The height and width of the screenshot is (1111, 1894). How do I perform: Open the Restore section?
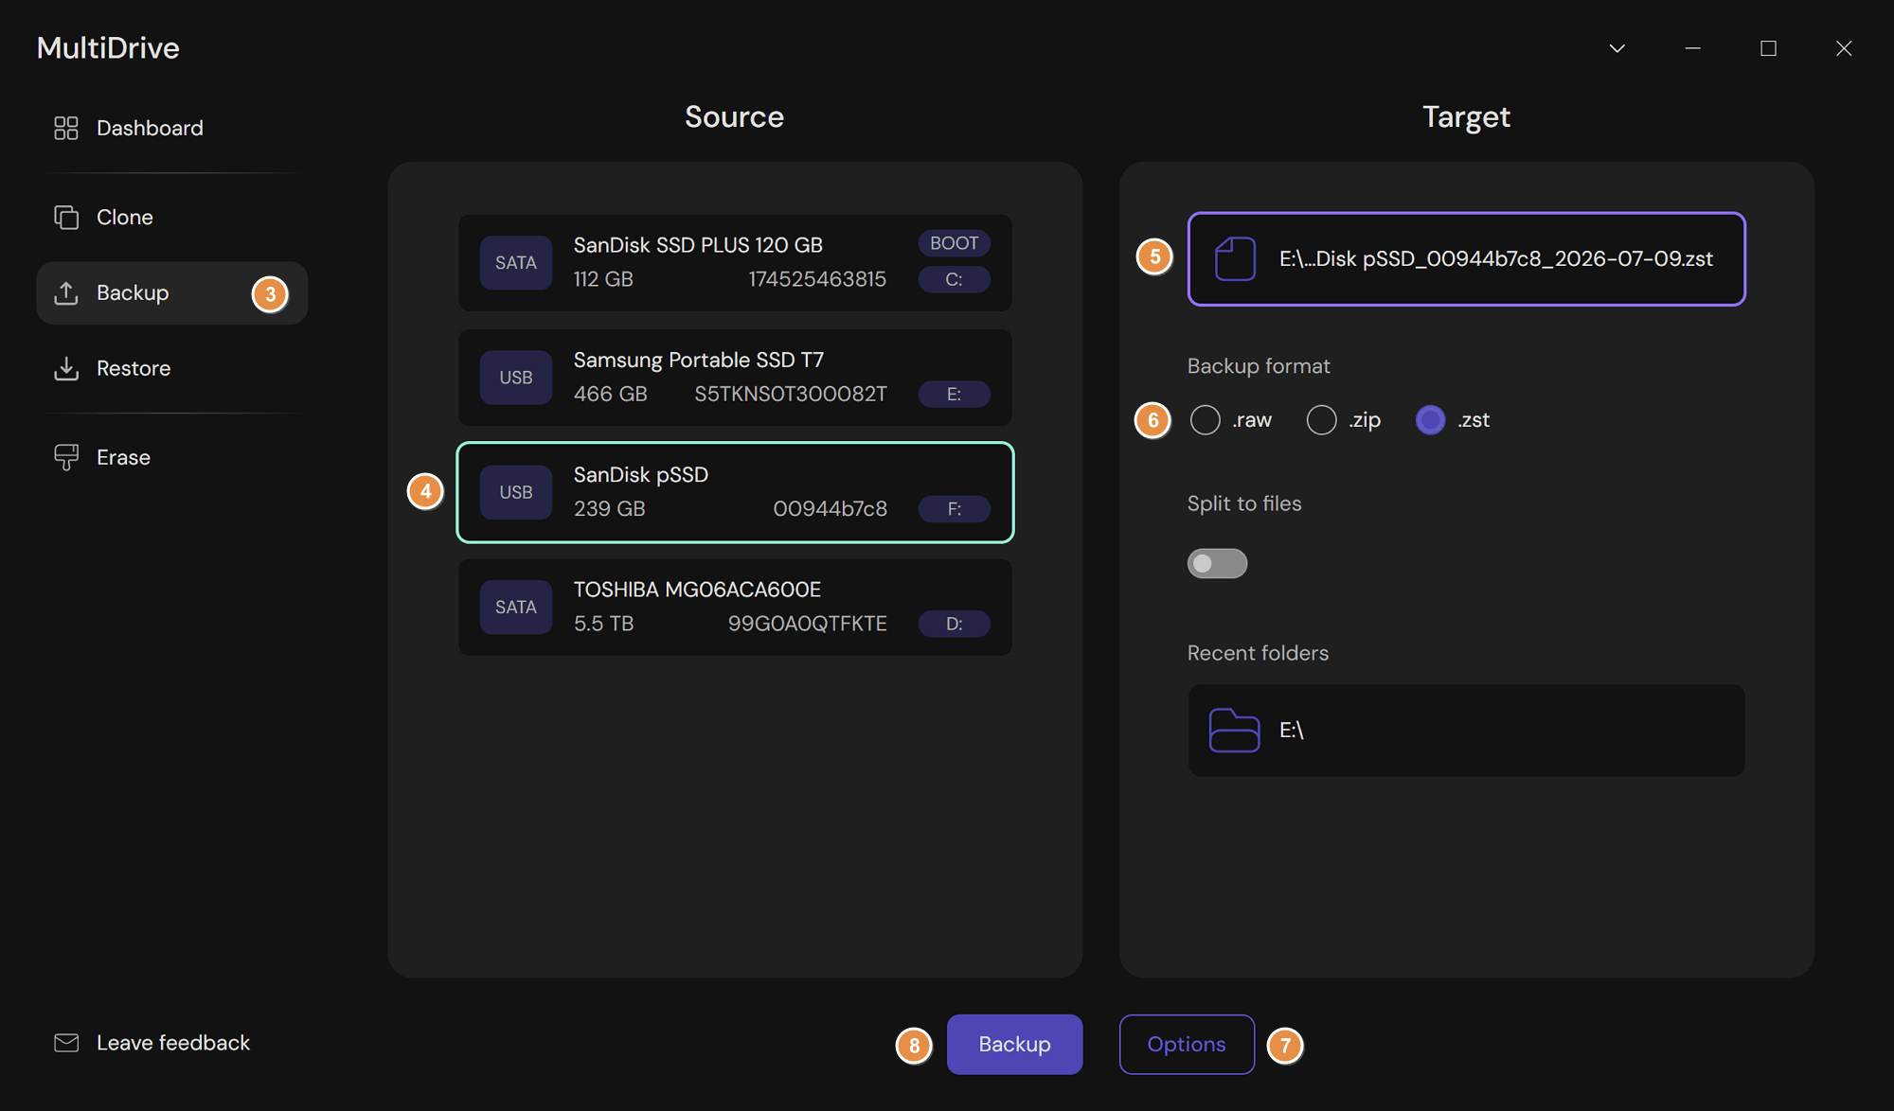pos(172,368)
